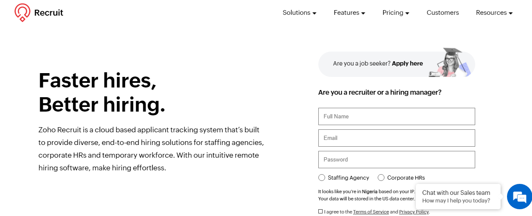Open the Pricing dropdown menu

tap(396, 13)
